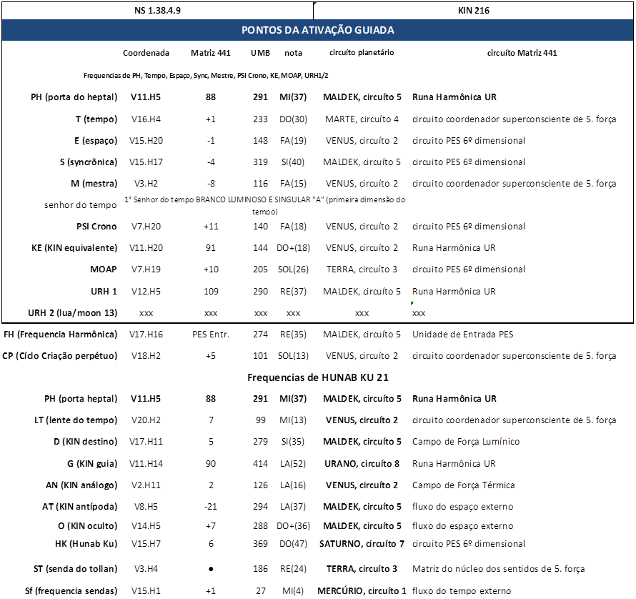636x599 pixels.
Task: Select the UMB column header
Action: tap(260, 53)
